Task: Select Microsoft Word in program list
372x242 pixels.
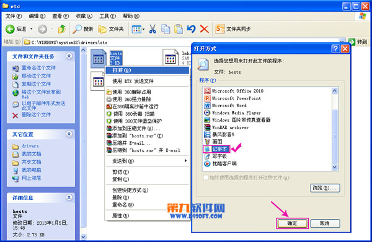Action: pos(226,106)
